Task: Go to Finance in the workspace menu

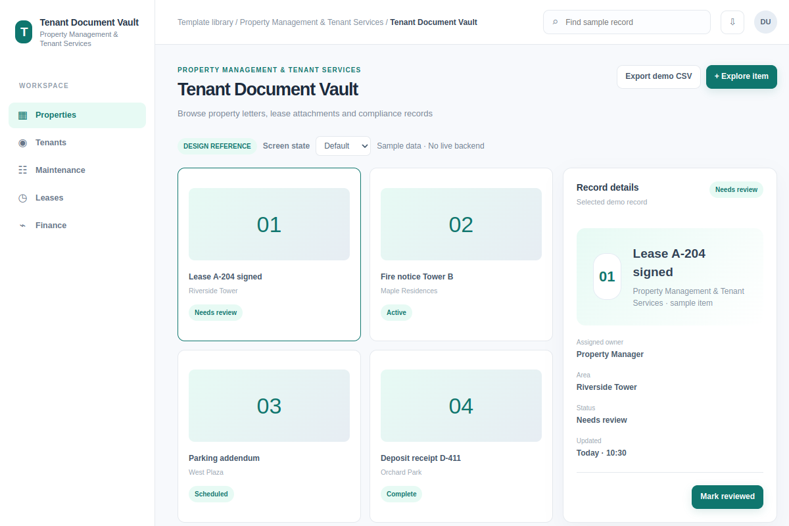Action: pyautogui.click(x=77, y=226)
